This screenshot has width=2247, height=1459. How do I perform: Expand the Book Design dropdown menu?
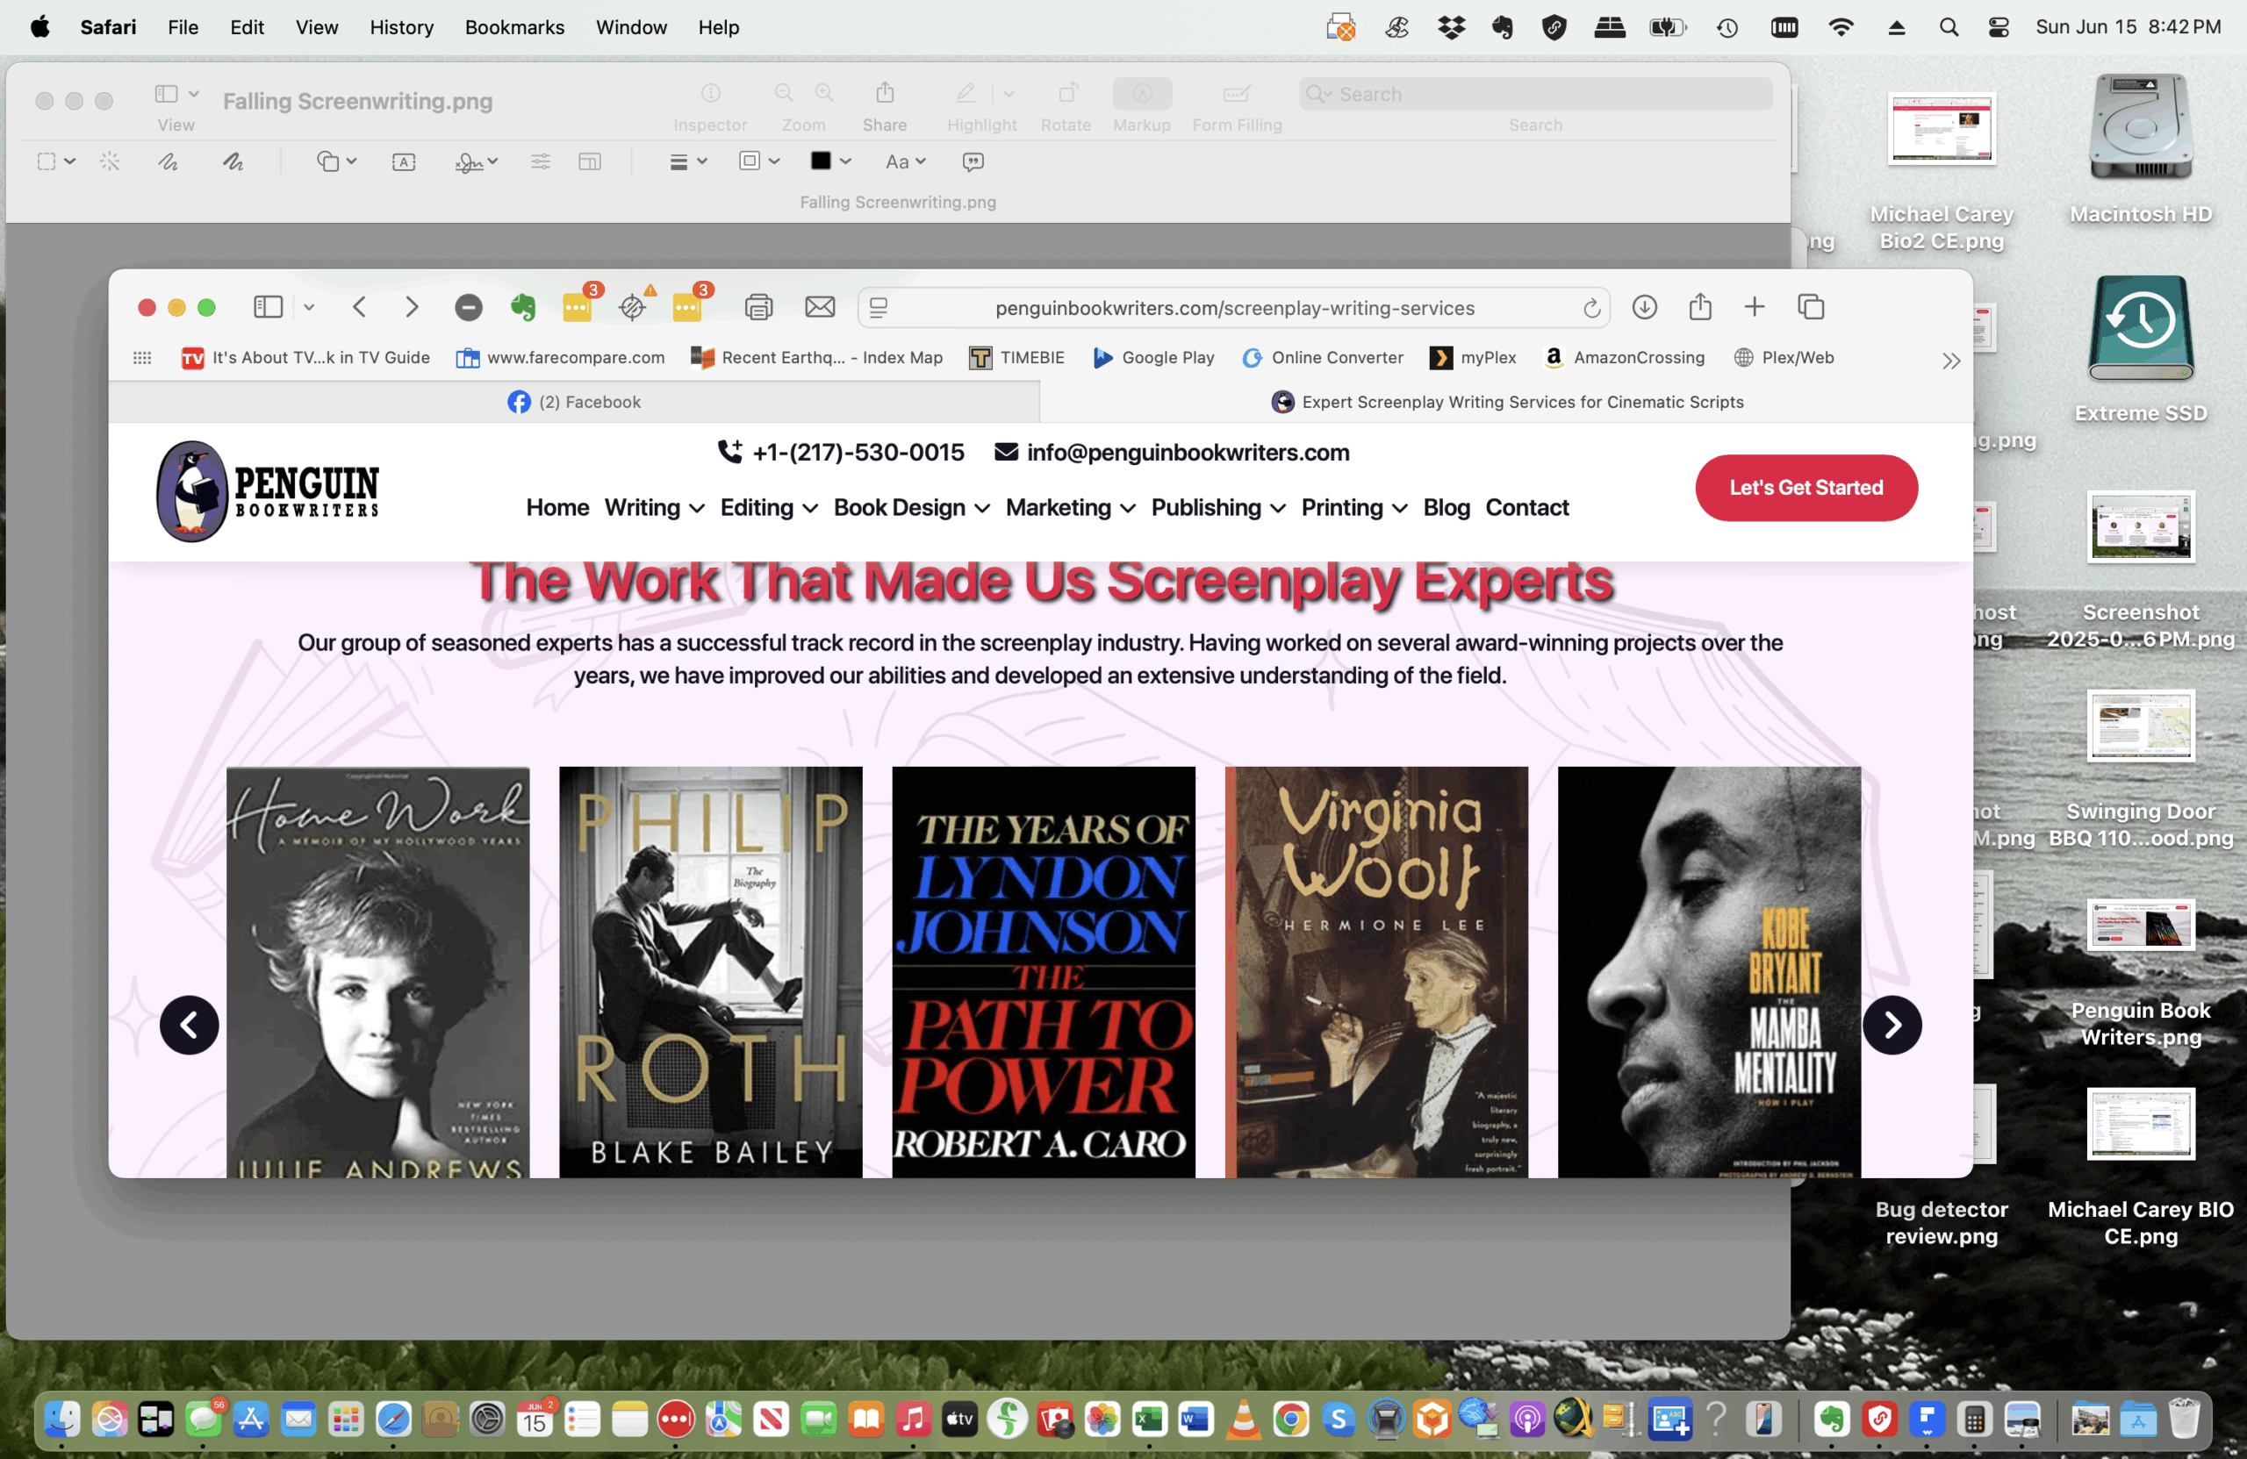click(x=911, y=508)
